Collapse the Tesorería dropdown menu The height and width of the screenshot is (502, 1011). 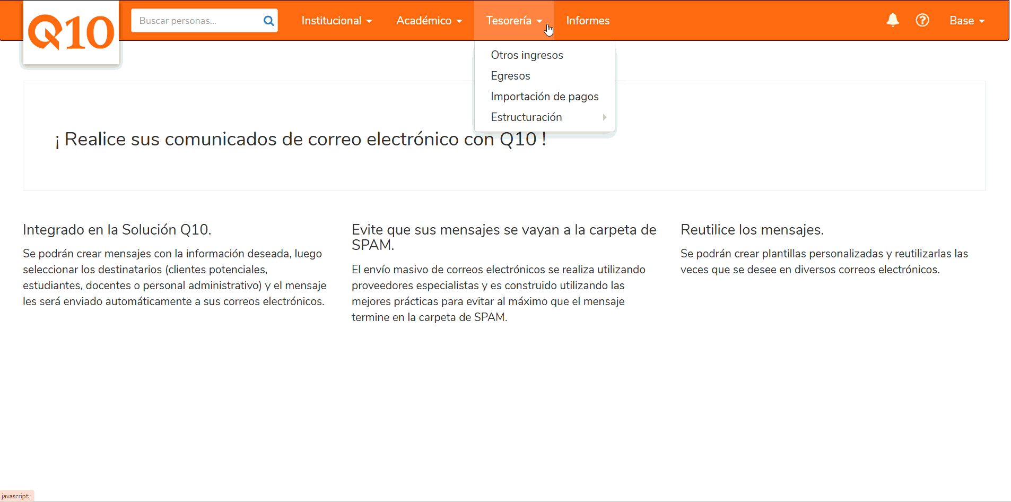514,21
